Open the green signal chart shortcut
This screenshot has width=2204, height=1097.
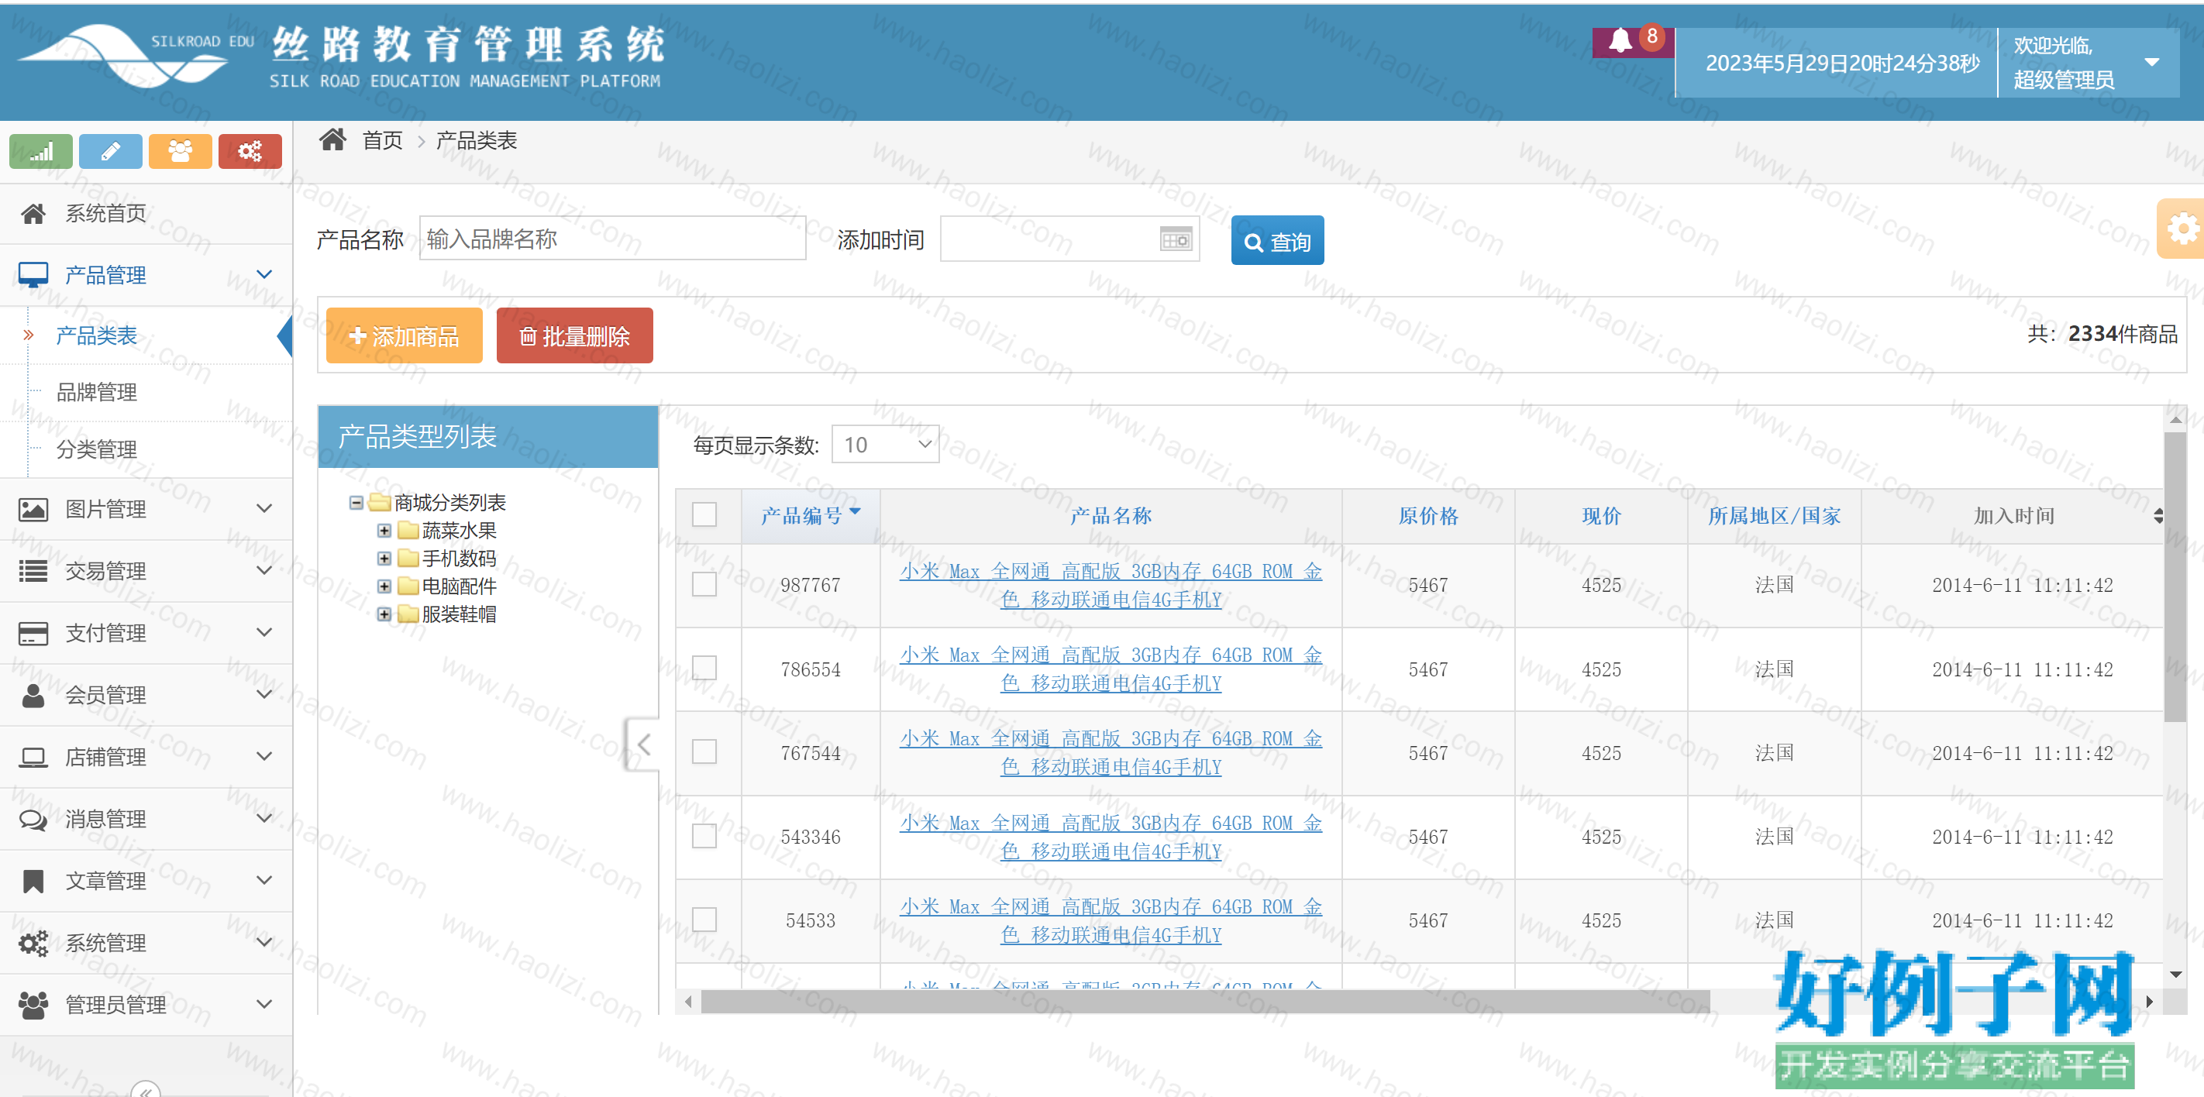[x=41, y=151]
